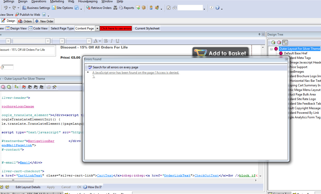Click the Retrieve Orders toolbar button
The width and height of the screenshot is (321, 194).
[99, 8]
